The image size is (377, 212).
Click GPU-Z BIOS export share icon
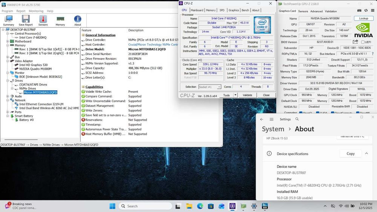coord(356,42)
